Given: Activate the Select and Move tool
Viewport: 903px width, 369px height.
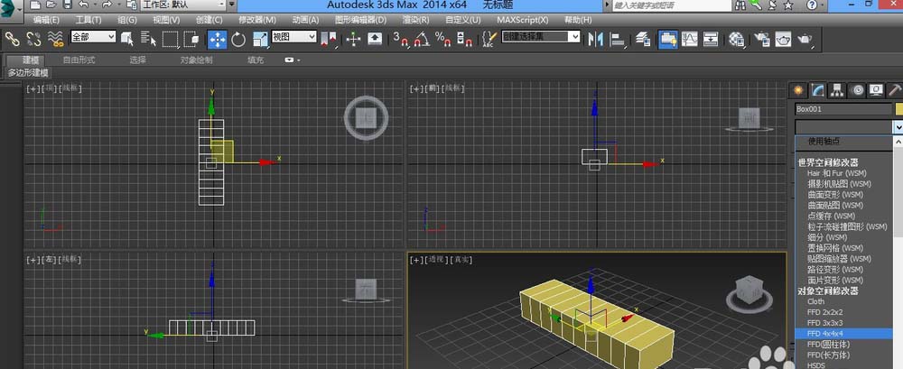Looking at the screenshot, I should click(x=217, y=39).
